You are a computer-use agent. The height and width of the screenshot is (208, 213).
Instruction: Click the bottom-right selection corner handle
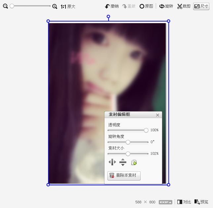coord(168,185)
